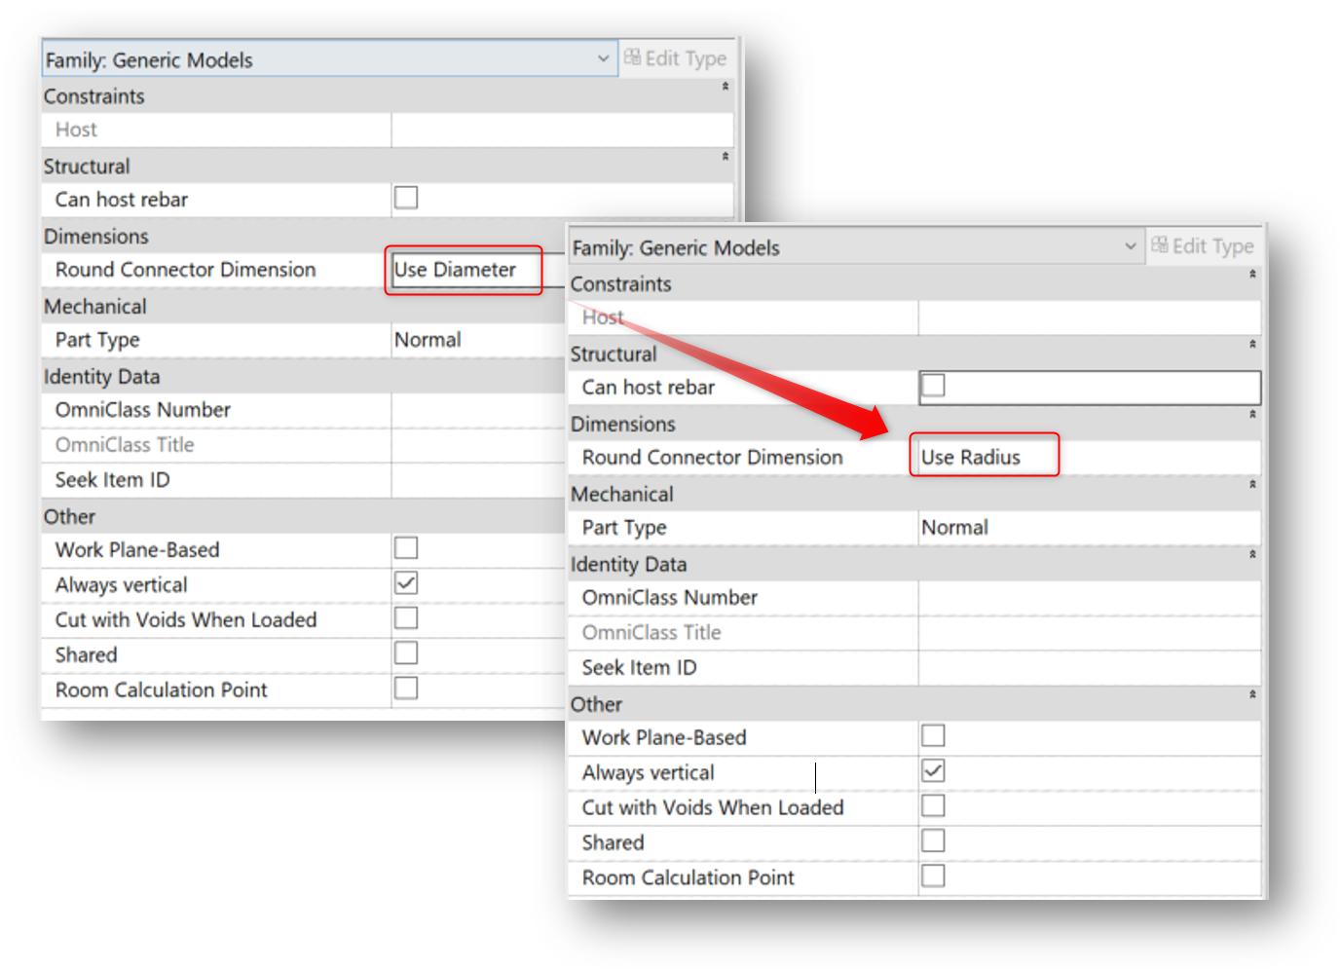Click the Edit Type icon on left panel
Screen dimensions: 1340x969
pyautogui.click(x=631, y=57)
